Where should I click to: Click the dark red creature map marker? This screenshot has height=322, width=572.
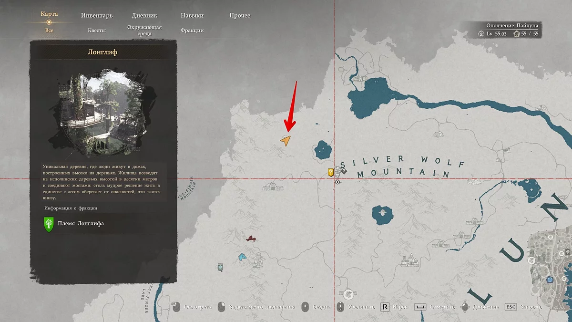[x=251, y=238]
